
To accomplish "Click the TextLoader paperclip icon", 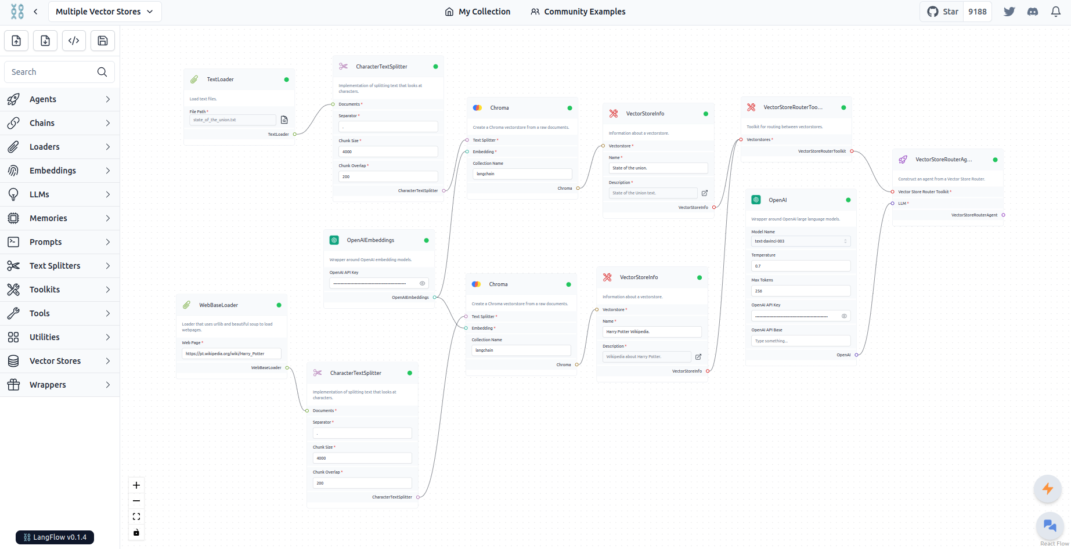I will coord(194,80).
